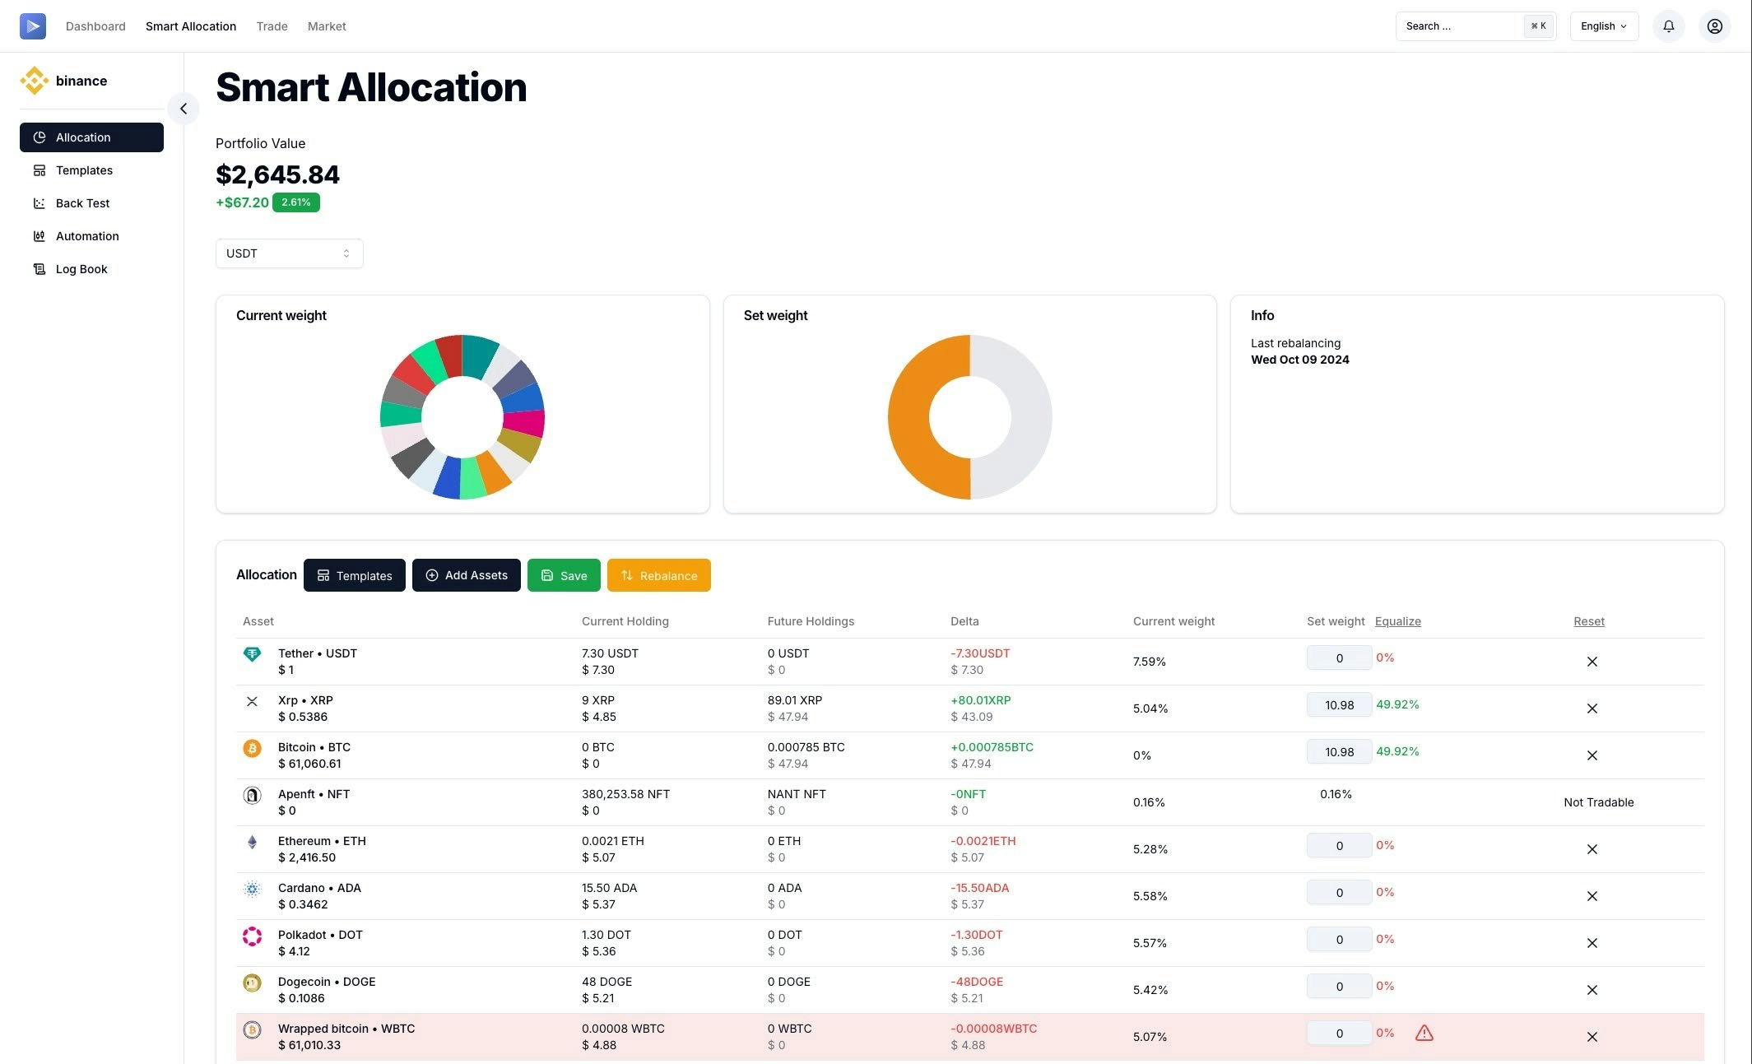Click the Bitcoin coin icon
The width and height of the screenshot is (1752, 1064).
(x=252, y=748)
